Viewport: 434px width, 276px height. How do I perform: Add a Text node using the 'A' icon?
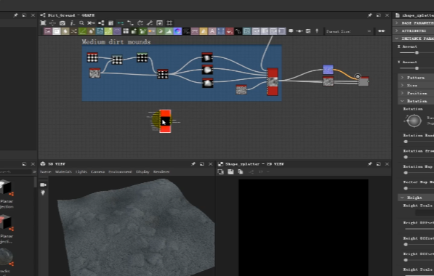pyautogui.click(x=212, y=31)
